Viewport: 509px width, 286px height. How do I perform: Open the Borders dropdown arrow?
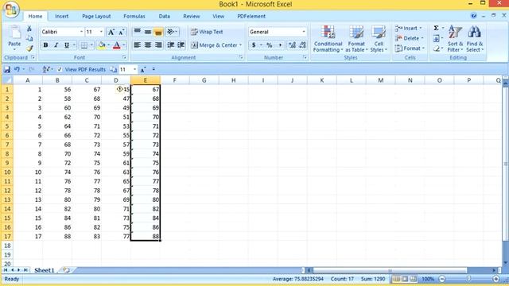[91, 45]
